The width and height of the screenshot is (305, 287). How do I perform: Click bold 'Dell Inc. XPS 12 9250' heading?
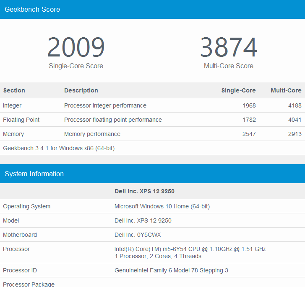[x=144, y=191]
